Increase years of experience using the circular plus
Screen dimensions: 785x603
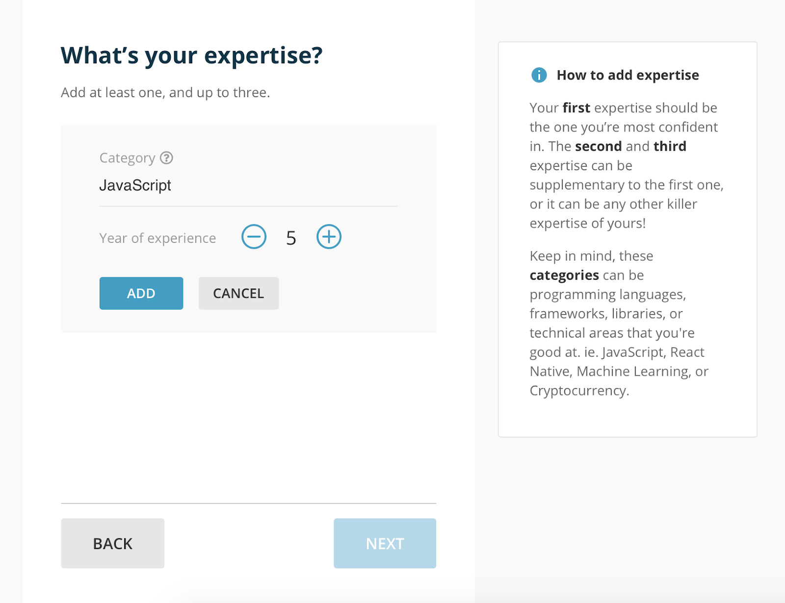(x=329, y=236)
